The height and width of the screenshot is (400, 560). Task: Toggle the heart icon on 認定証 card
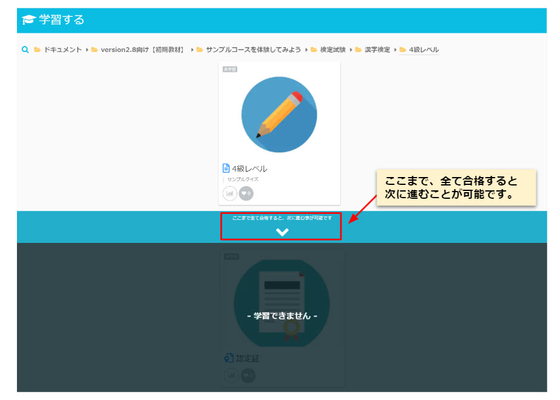[247, 375]
